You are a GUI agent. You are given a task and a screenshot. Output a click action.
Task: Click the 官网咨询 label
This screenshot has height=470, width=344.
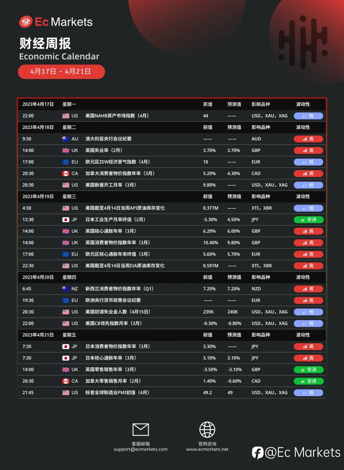click(207, 444)
